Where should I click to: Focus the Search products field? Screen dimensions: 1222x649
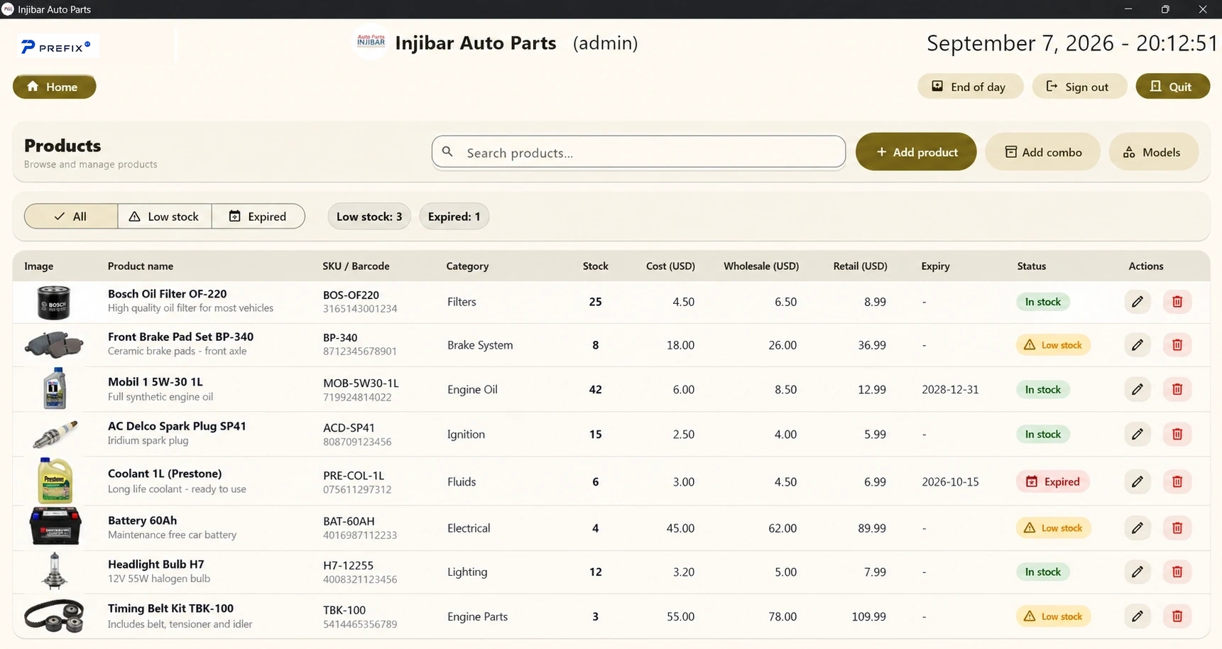coord(638,152)
